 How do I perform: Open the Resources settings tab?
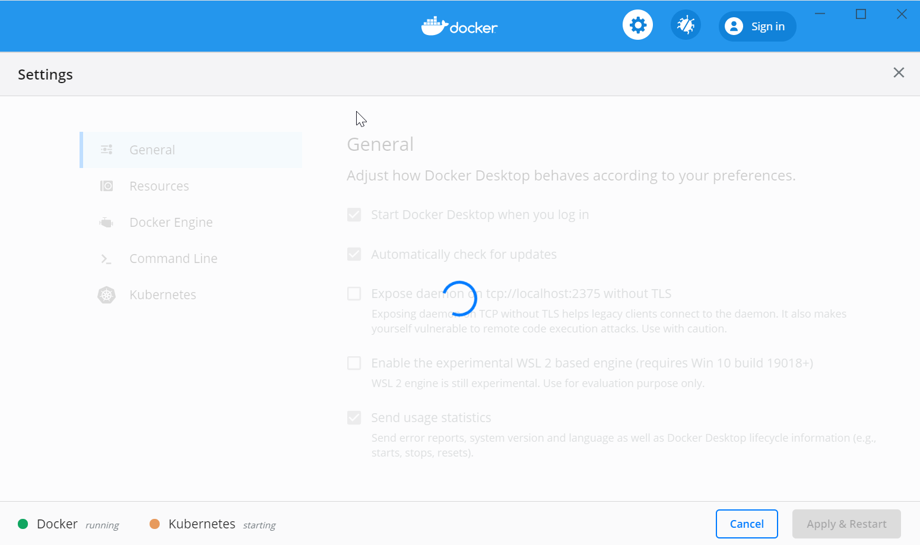(191, 186)
